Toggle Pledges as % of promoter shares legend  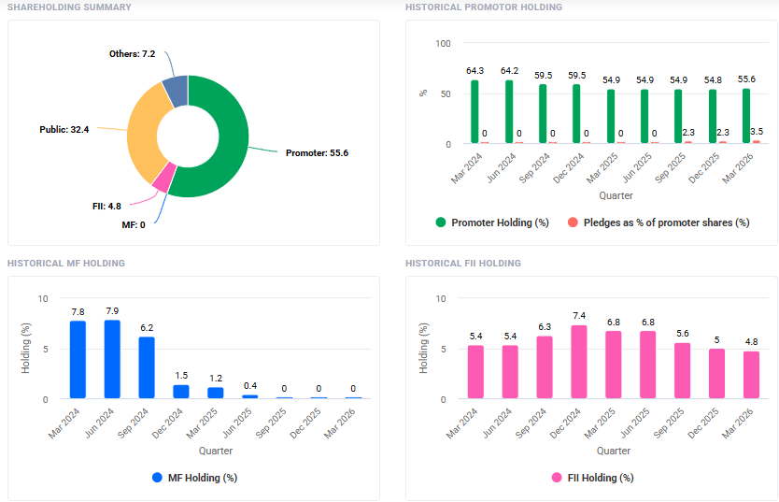(x=657, y=222)
